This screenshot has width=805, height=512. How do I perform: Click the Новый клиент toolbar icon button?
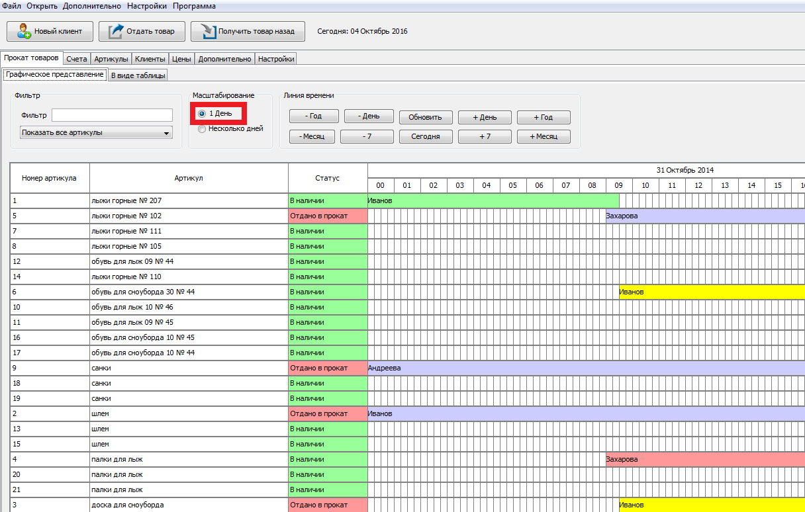point(50,31)
